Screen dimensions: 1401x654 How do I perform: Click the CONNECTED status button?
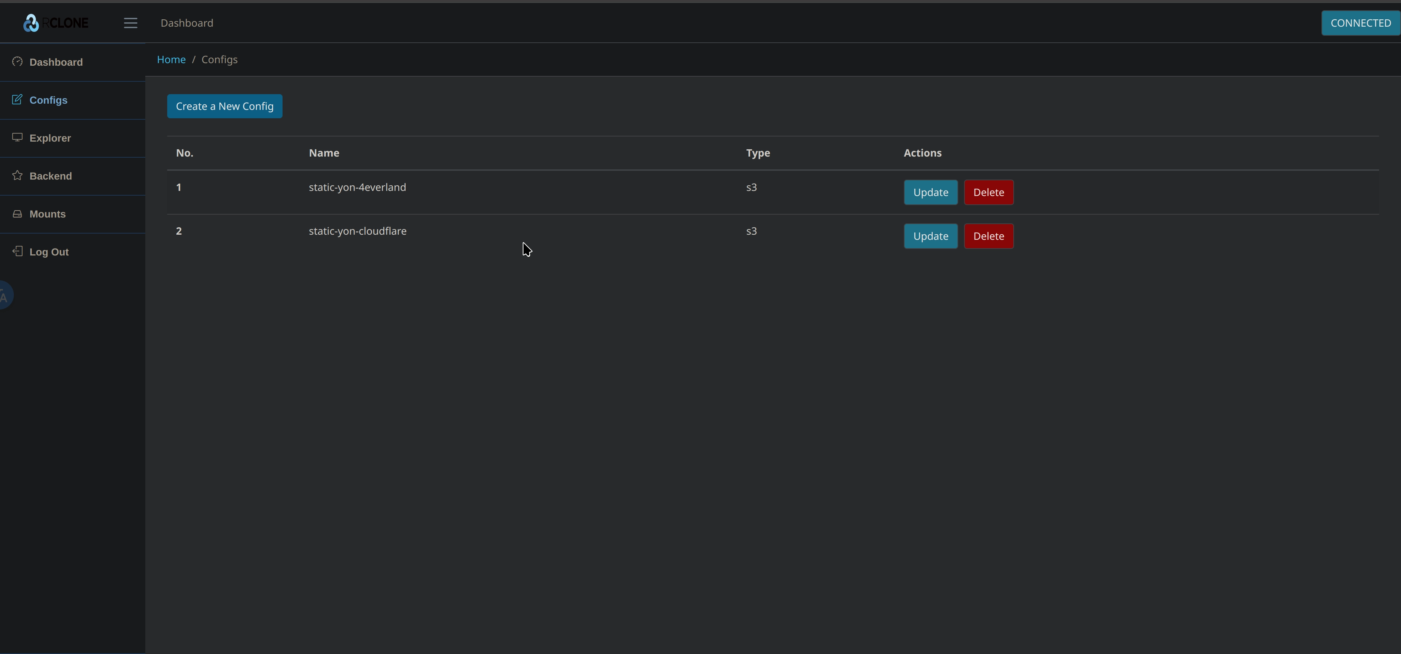pos(1361,23)
